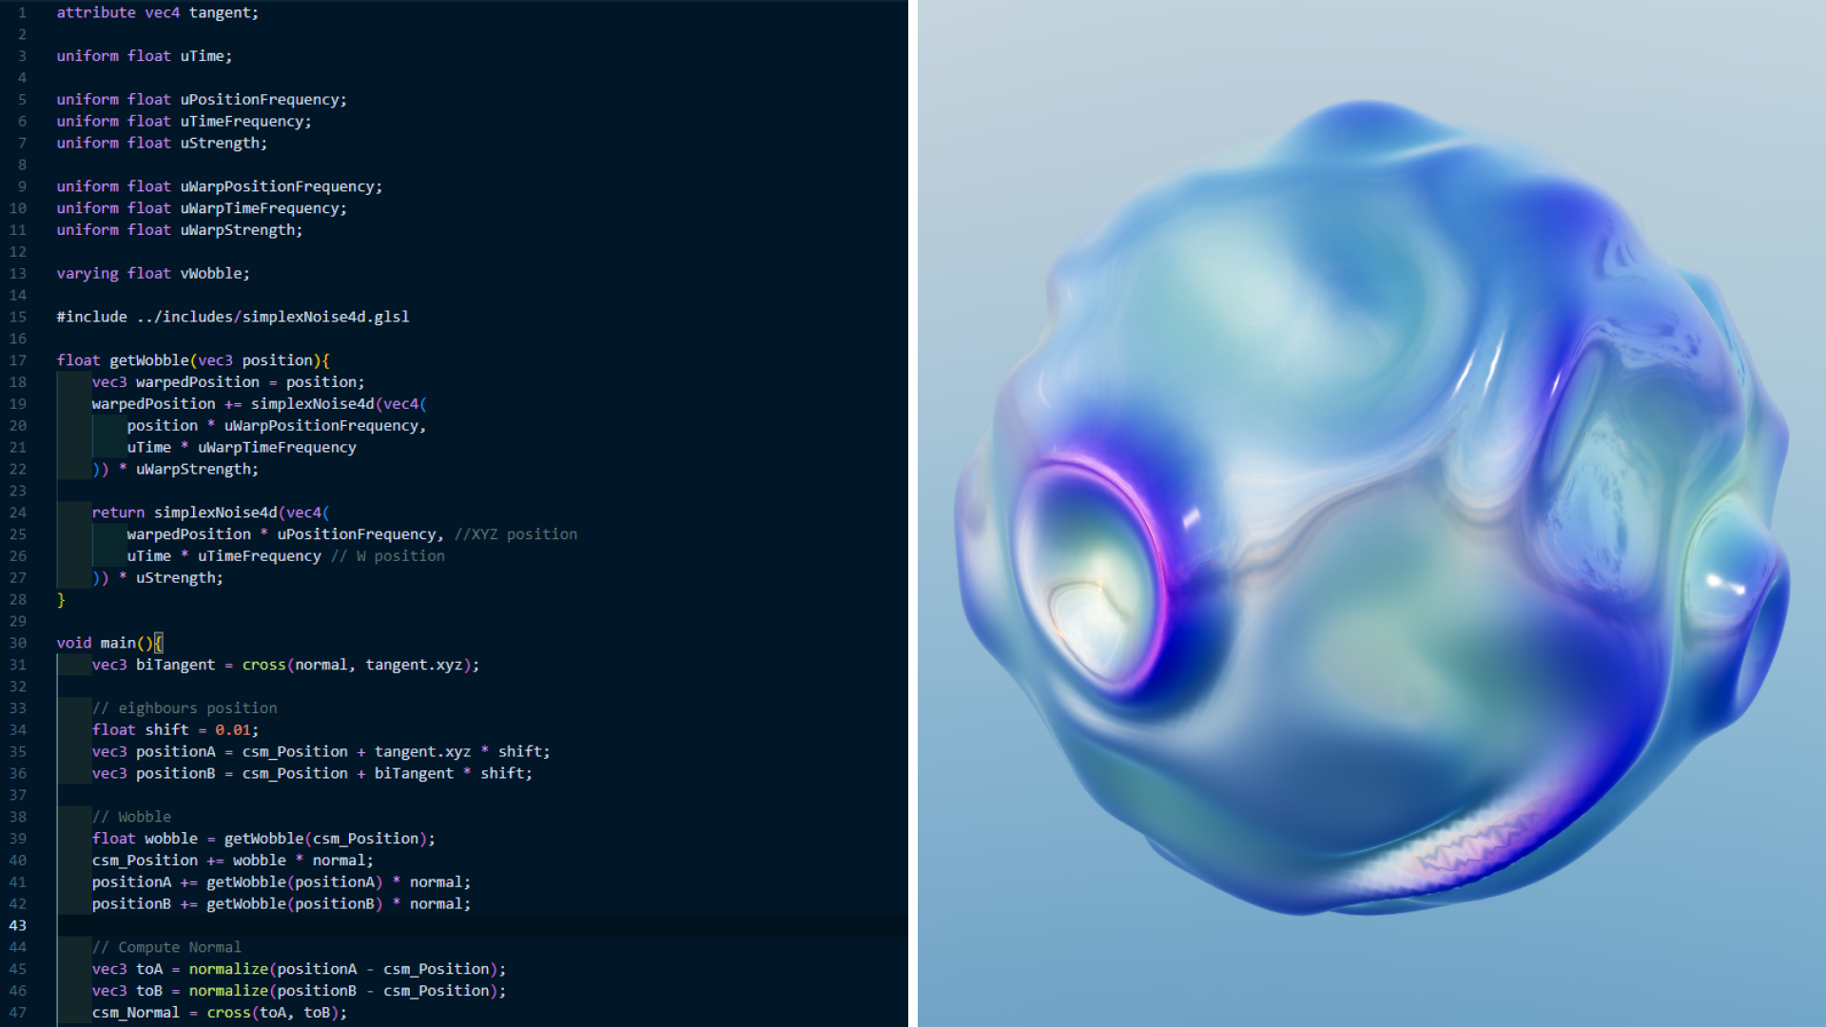The height and width of the screenshot is (1027, 1826).
Task: Click line number 43 in the gutter
Action: 18,926
